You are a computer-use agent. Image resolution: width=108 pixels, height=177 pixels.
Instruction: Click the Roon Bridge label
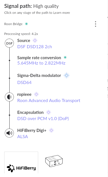tap(13, 24)
